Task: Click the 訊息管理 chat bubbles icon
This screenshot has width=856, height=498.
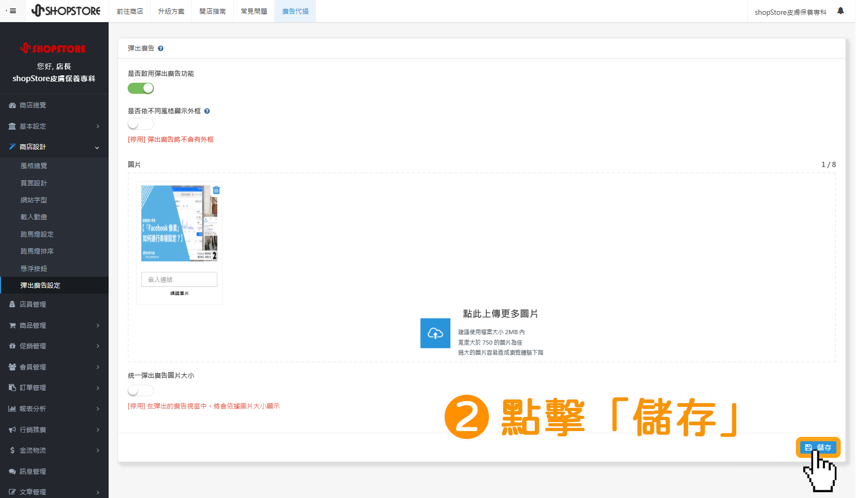Action: click(x=12, y=472)
